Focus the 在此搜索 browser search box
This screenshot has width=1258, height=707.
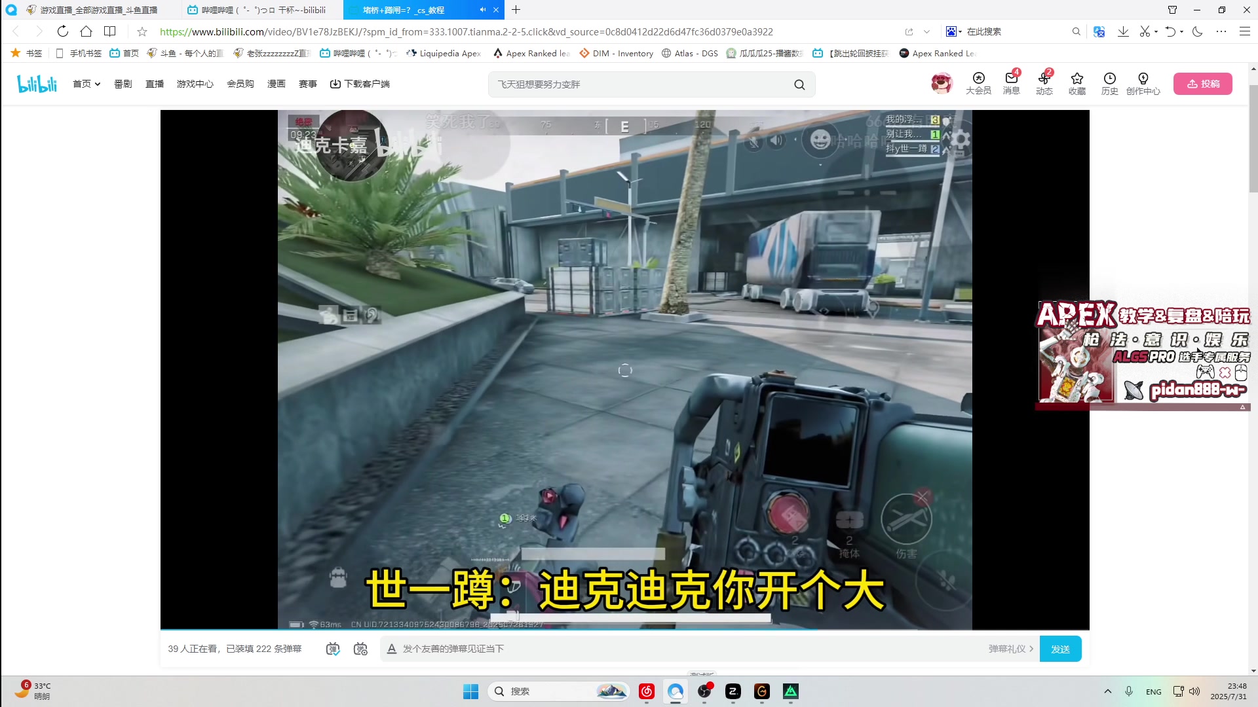click(1017, 31)
